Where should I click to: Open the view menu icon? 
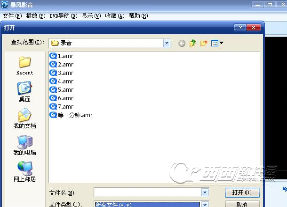coord(217,43)
